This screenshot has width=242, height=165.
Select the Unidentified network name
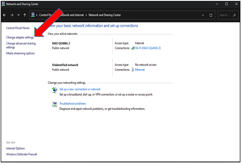(x=65, y=65)
